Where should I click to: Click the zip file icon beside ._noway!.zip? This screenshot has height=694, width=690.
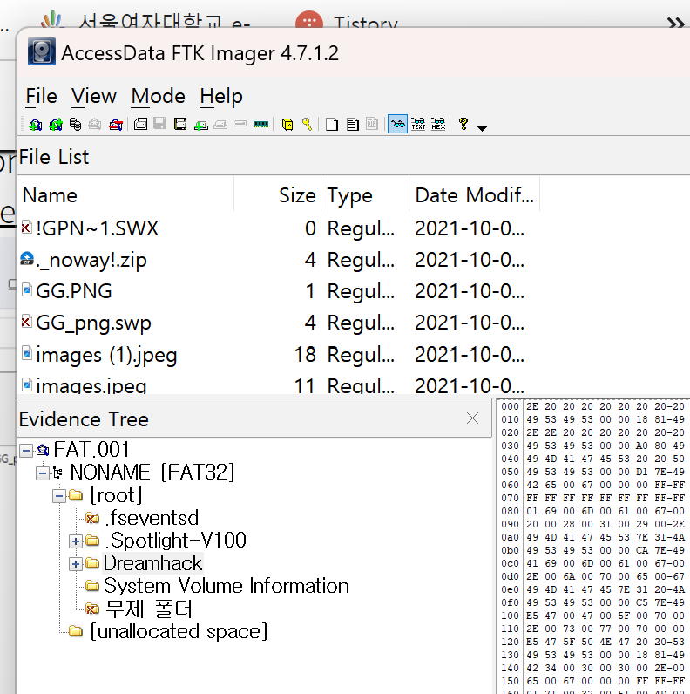27,258
